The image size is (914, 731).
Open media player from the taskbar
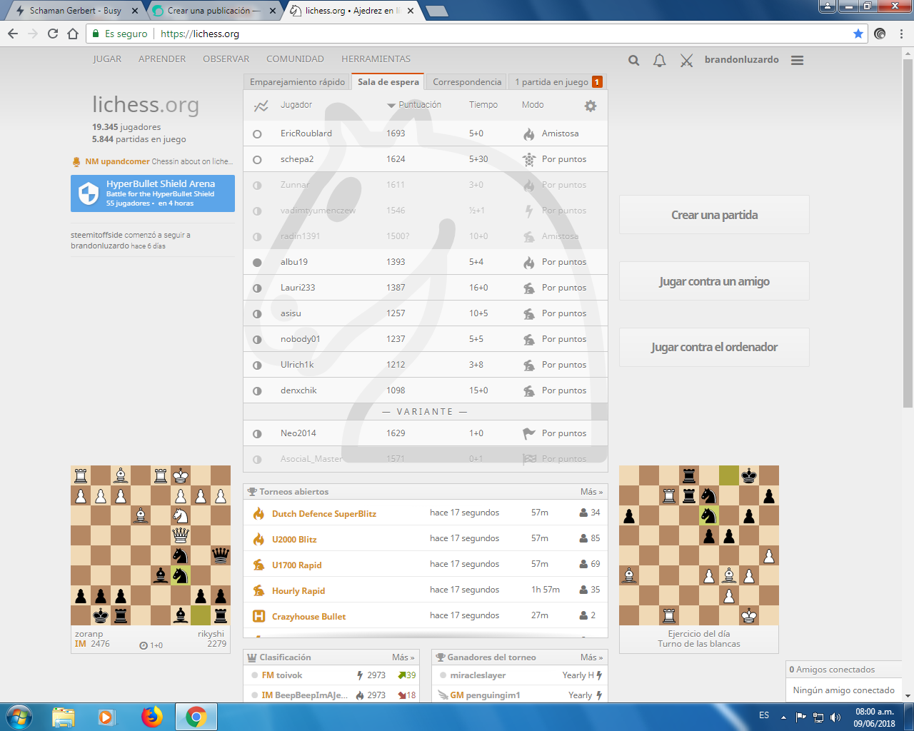pyautogui.click(x=106, y=717)
